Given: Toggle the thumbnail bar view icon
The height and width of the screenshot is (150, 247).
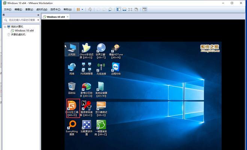Looking at the screenshot, I should click(x=124, y=9).
